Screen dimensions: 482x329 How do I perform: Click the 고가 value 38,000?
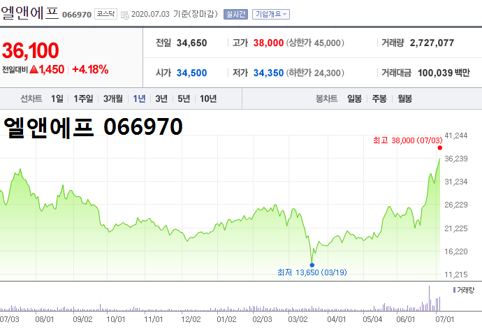[268, 43]
